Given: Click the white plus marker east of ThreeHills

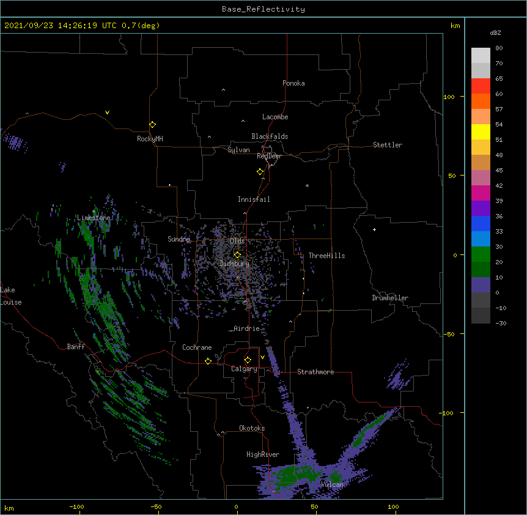Looking at the screenshot, I should [x=374, y=229].
